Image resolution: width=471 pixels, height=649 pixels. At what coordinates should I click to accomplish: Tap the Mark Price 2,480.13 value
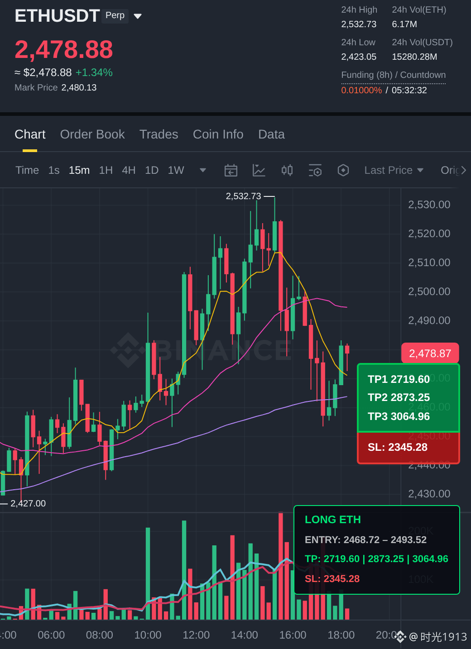point(79,87)
